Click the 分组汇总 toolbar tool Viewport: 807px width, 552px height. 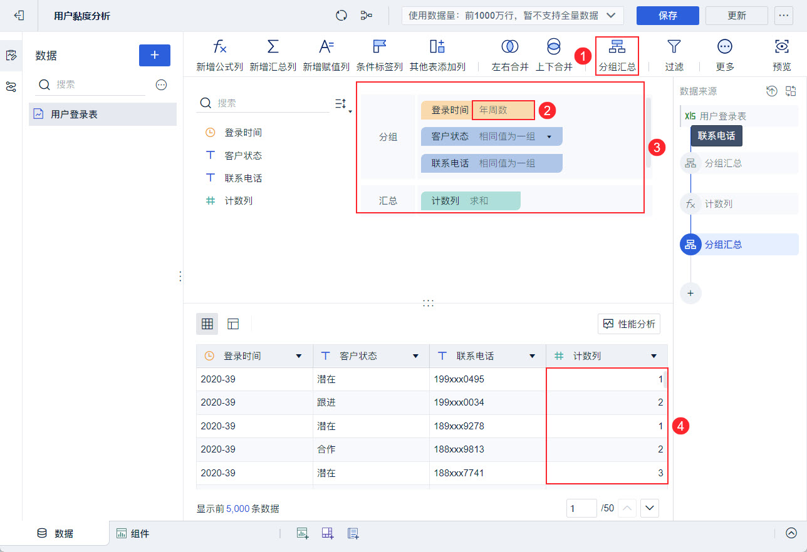pos(617,55)
